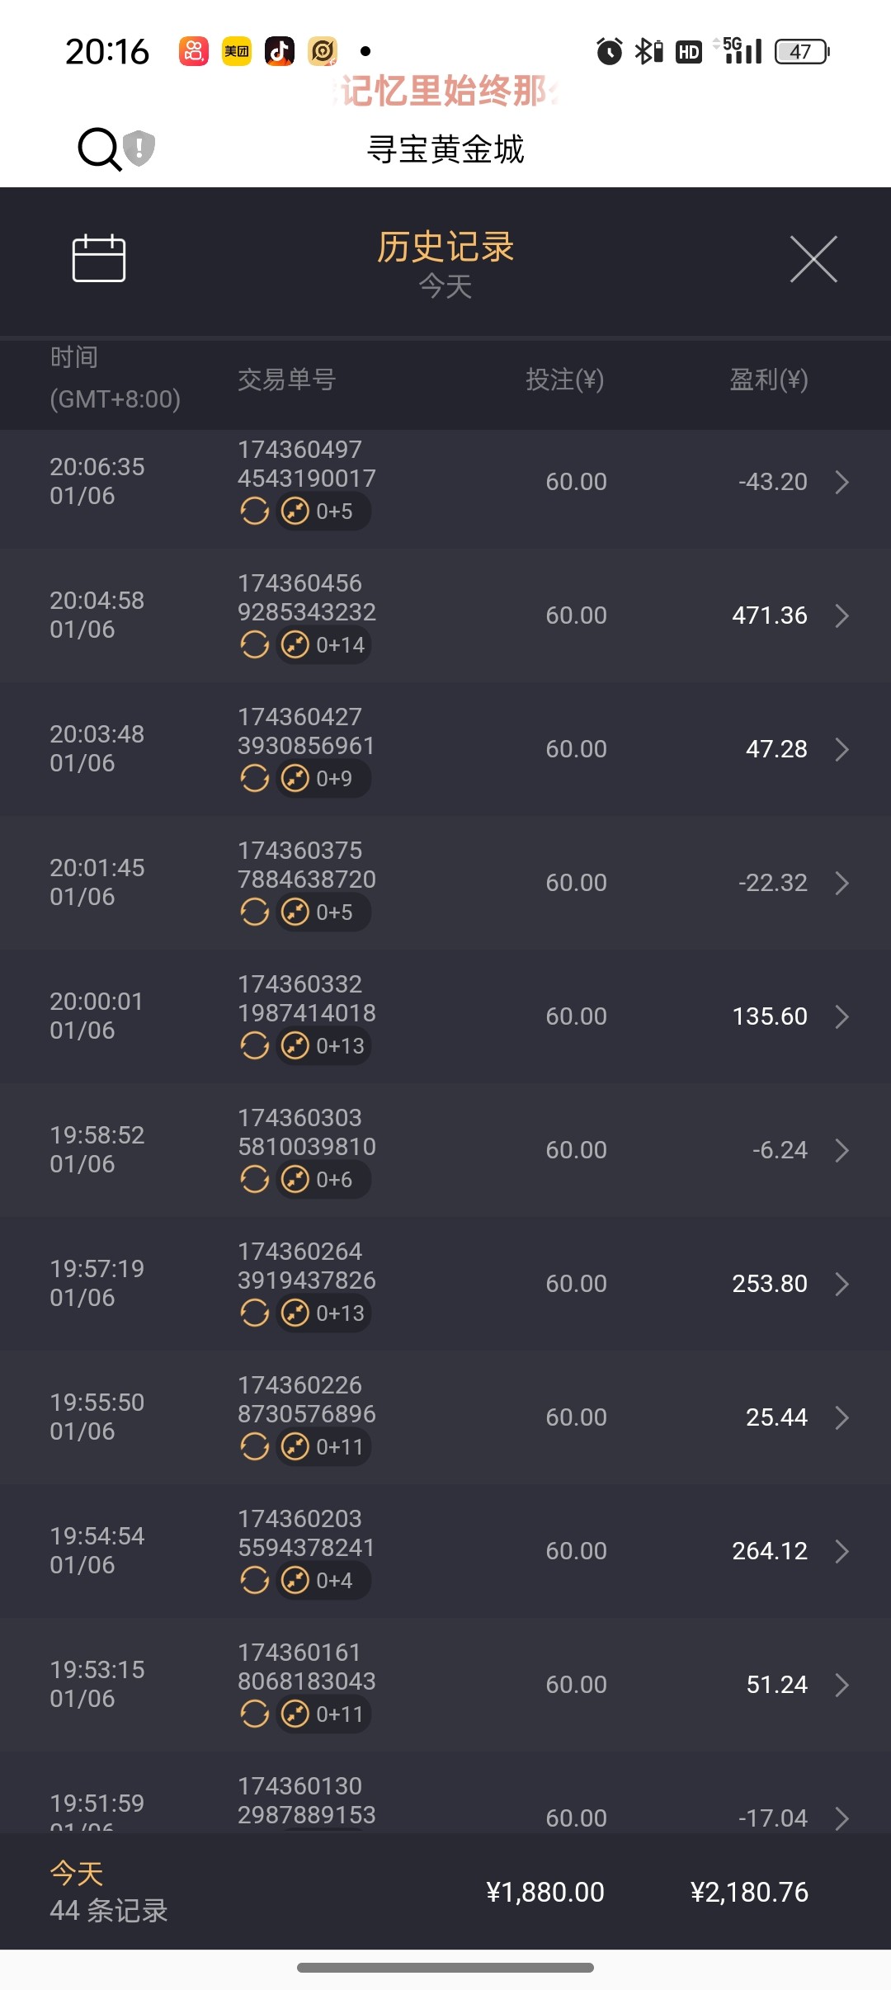Open the 19:58:52 record row
Viewport: 891px width, 1990px height.
[445, 1150]
